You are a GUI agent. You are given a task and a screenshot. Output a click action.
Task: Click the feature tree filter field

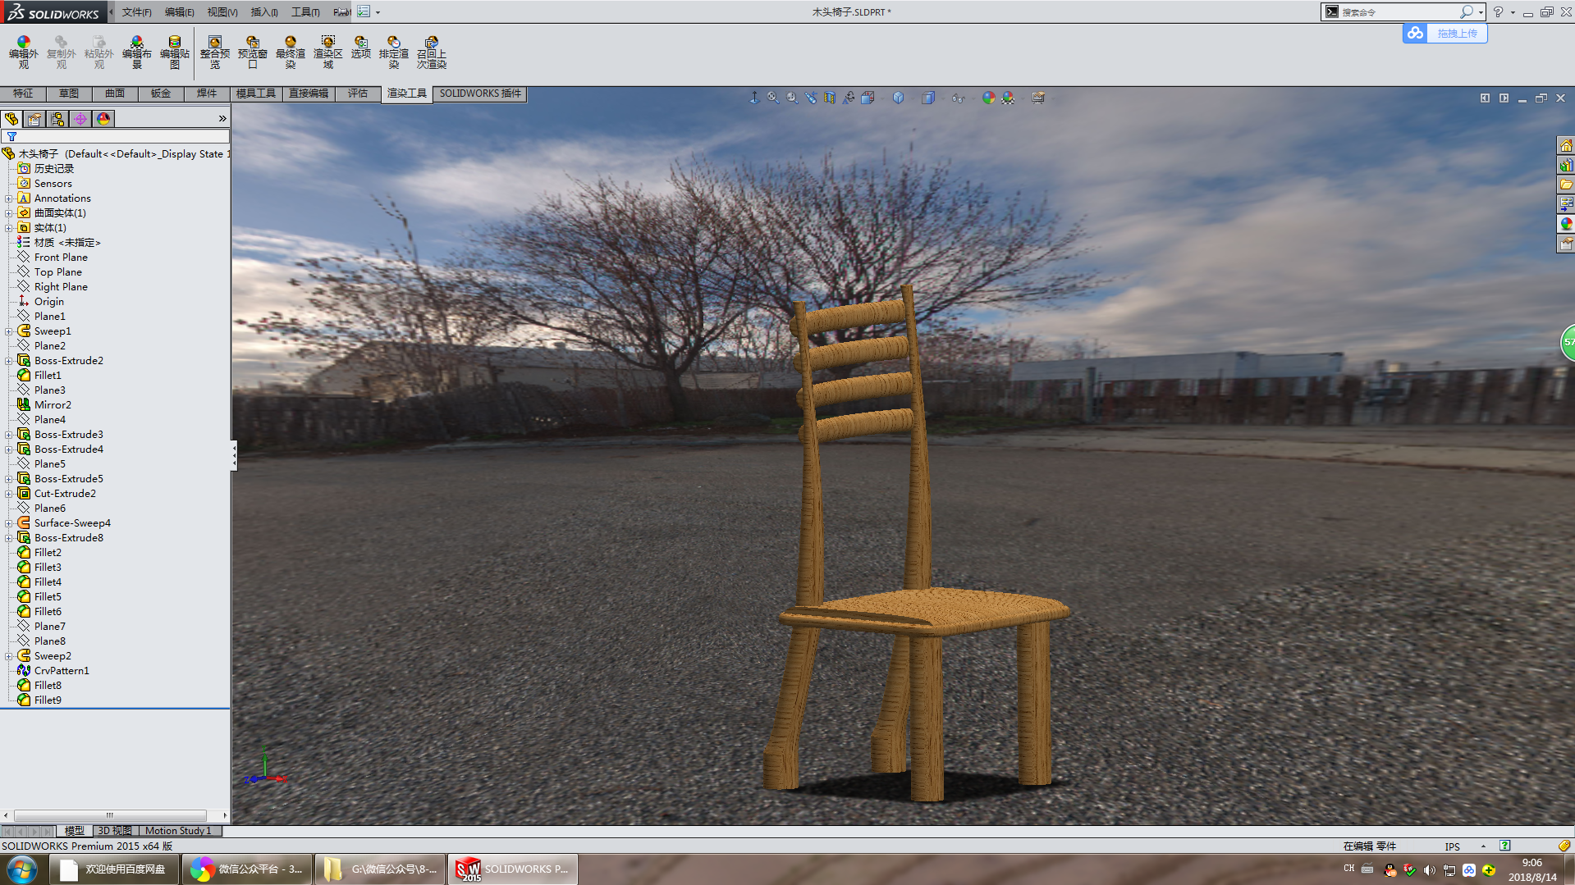pos(115,137)
